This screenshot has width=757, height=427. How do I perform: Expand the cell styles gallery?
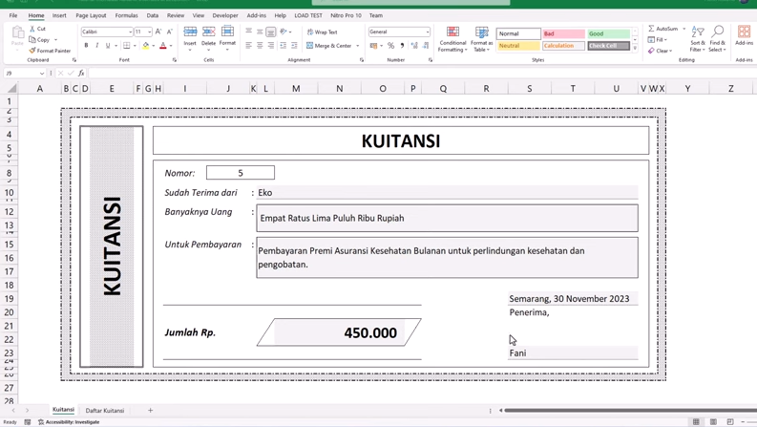click(636, 49)
